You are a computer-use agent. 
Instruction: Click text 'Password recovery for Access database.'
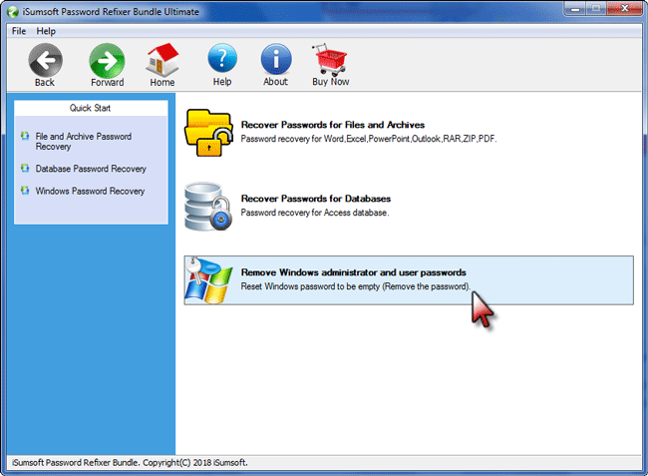315,213
